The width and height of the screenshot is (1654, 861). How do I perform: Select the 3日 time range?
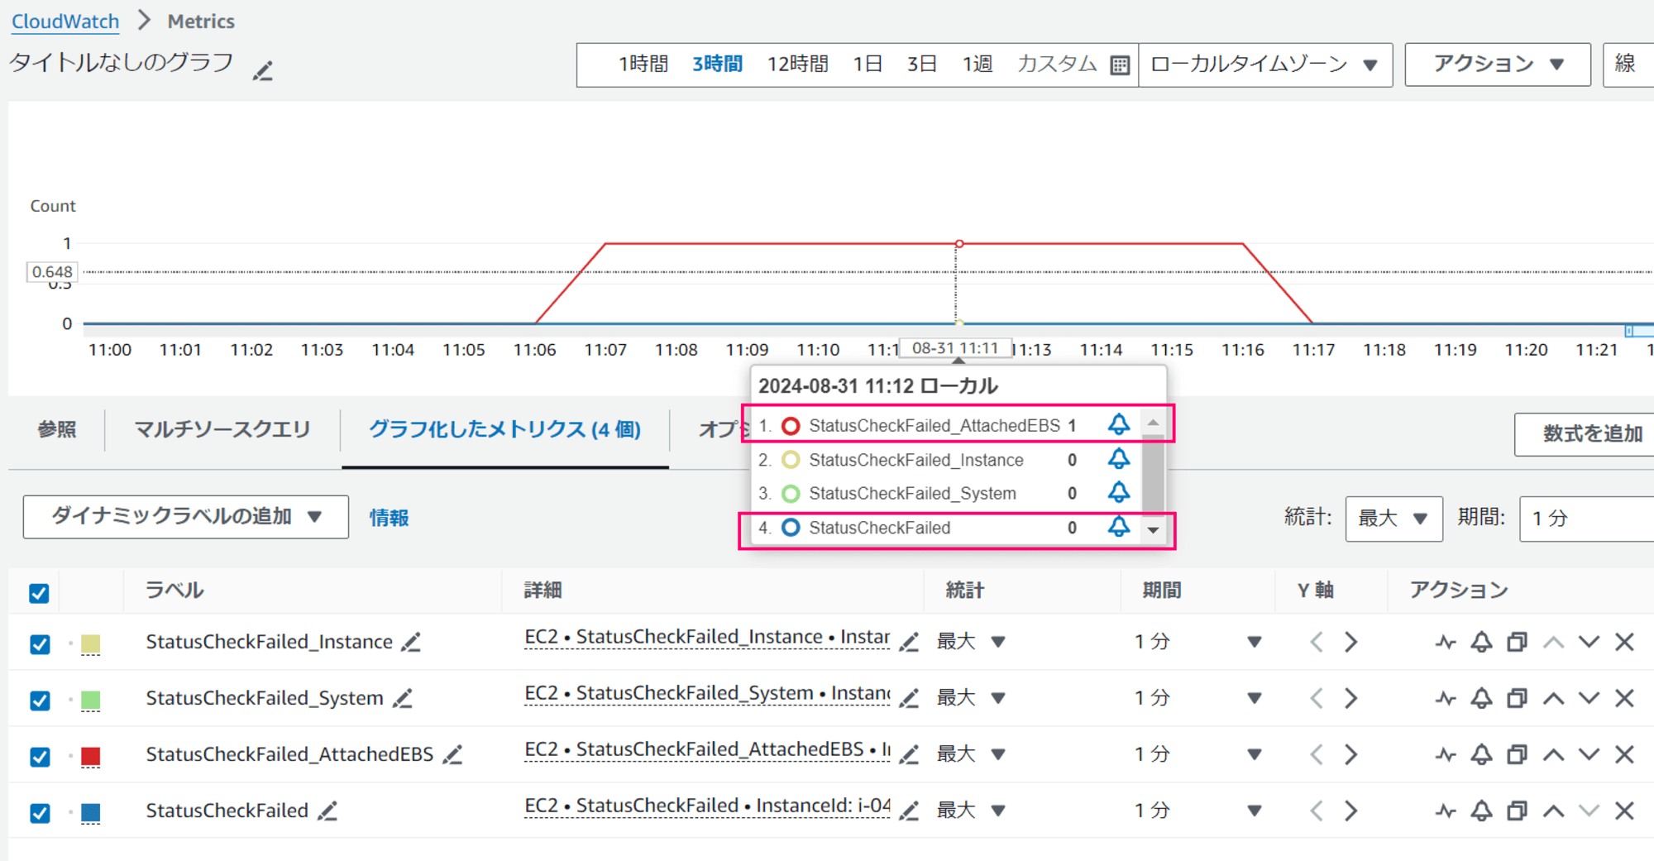(x=921, y=65)
